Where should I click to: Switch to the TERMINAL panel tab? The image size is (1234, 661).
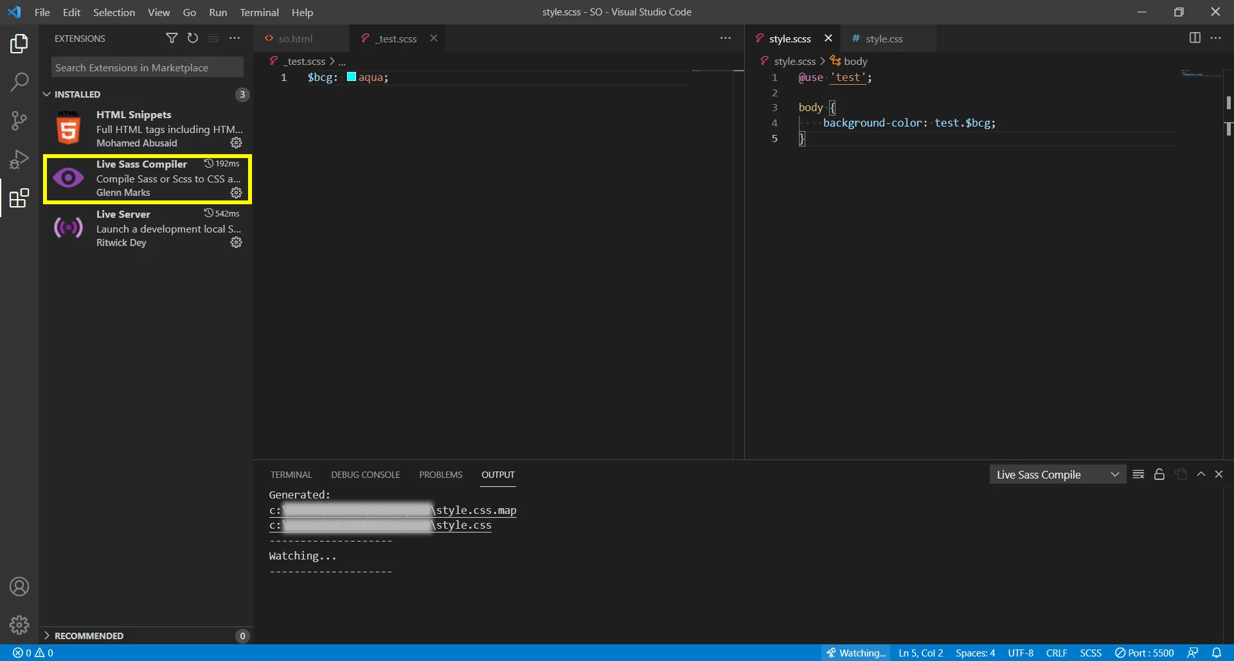291,475
